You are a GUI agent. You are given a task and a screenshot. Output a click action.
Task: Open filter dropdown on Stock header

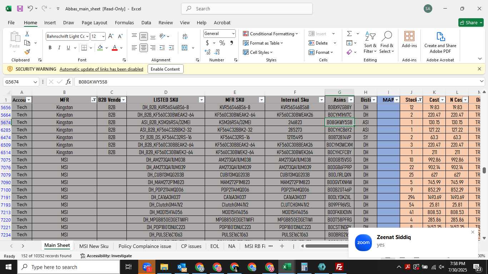click(x=420, y=100)
